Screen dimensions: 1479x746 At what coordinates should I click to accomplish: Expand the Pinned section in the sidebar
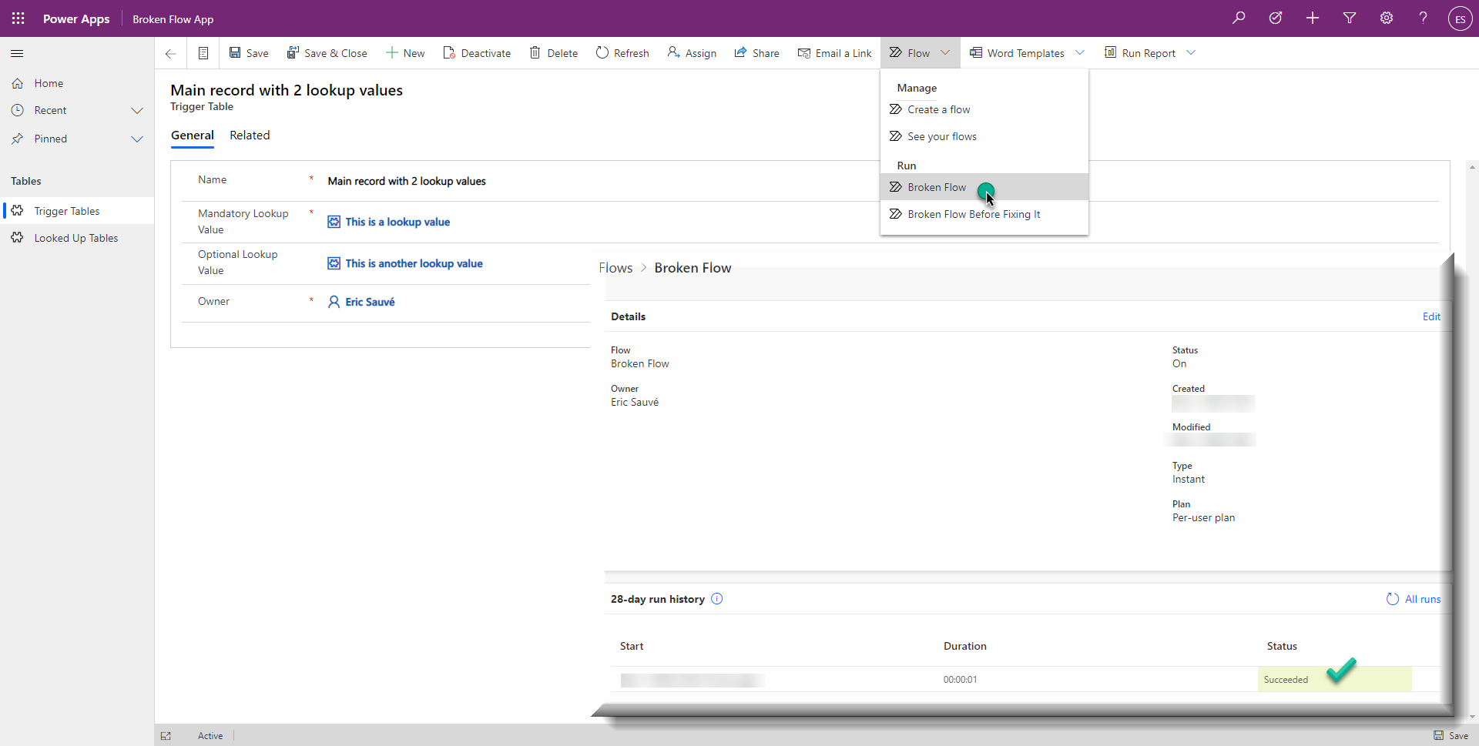(137, 139)
